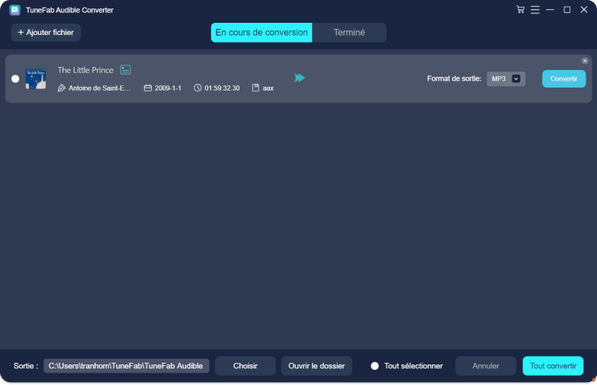Screen dimensions: 597x385
Task: Click the Tout convertir button
Action: (553, 366)
